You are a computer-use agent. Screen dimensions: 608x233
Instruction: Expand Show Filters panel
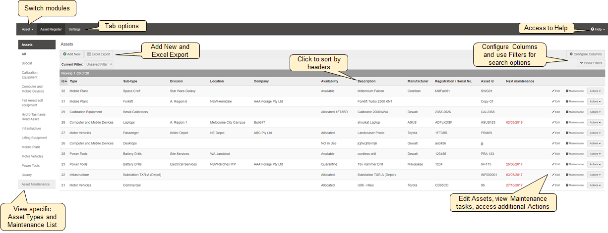coord(591,63)
